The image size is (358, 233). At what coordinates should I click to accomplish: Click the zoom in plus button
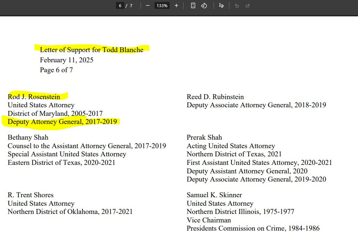coord(176,6)
